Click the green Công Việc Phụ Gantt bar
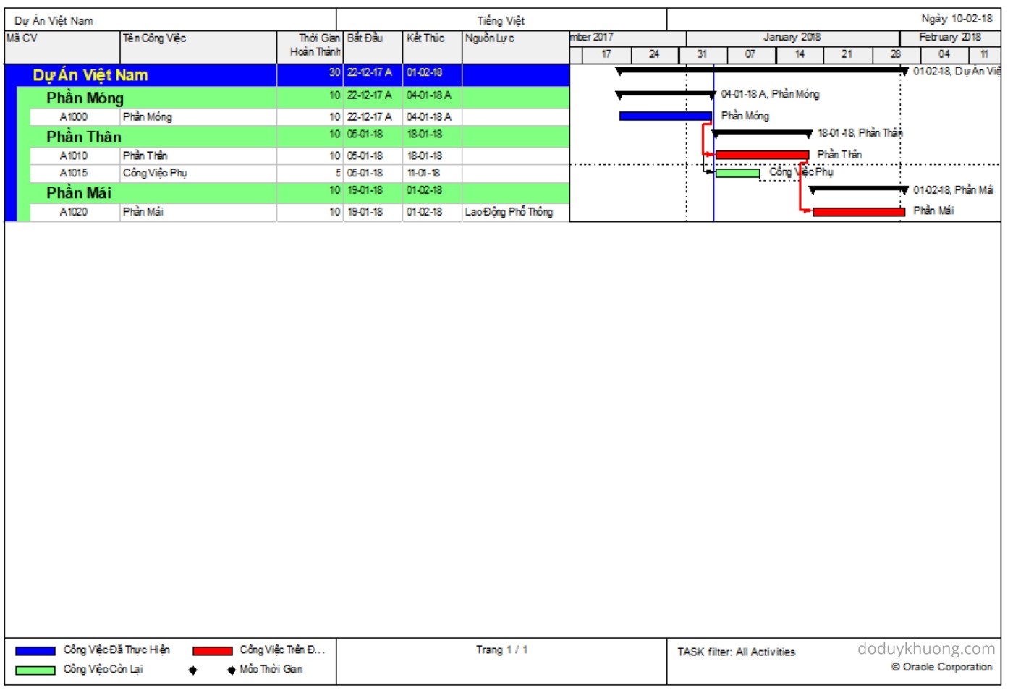This screenshot has height=690, width=1013. click(737, 174)
